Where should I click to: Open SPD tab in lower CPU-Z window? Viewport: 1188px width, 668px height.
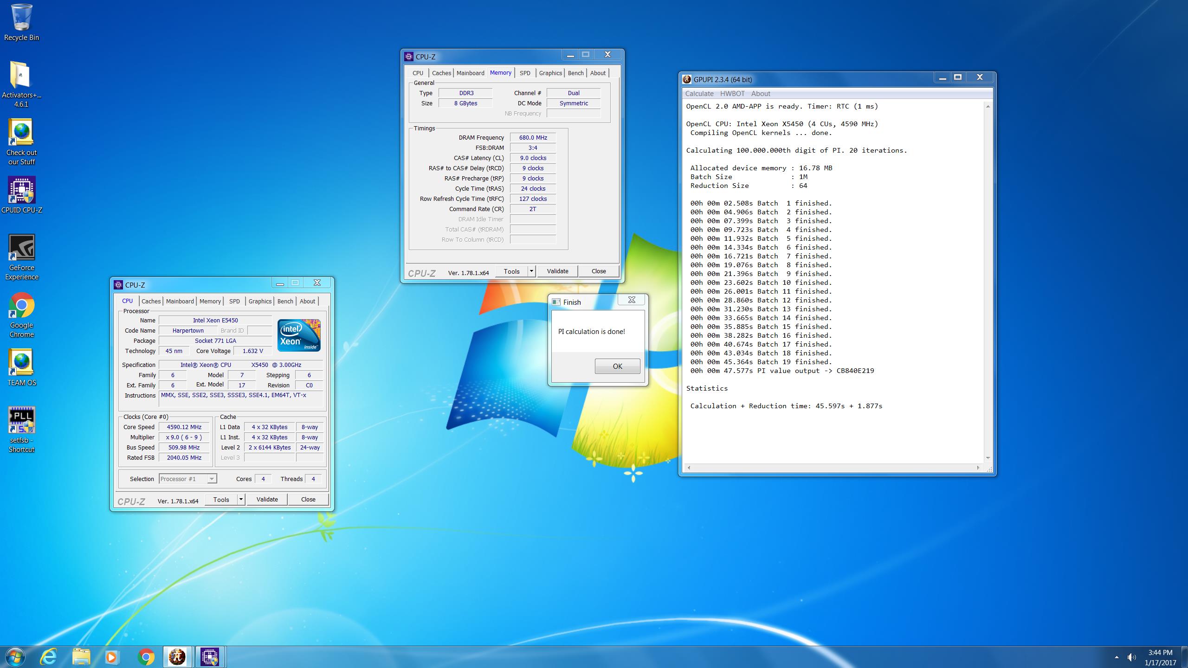234,301
